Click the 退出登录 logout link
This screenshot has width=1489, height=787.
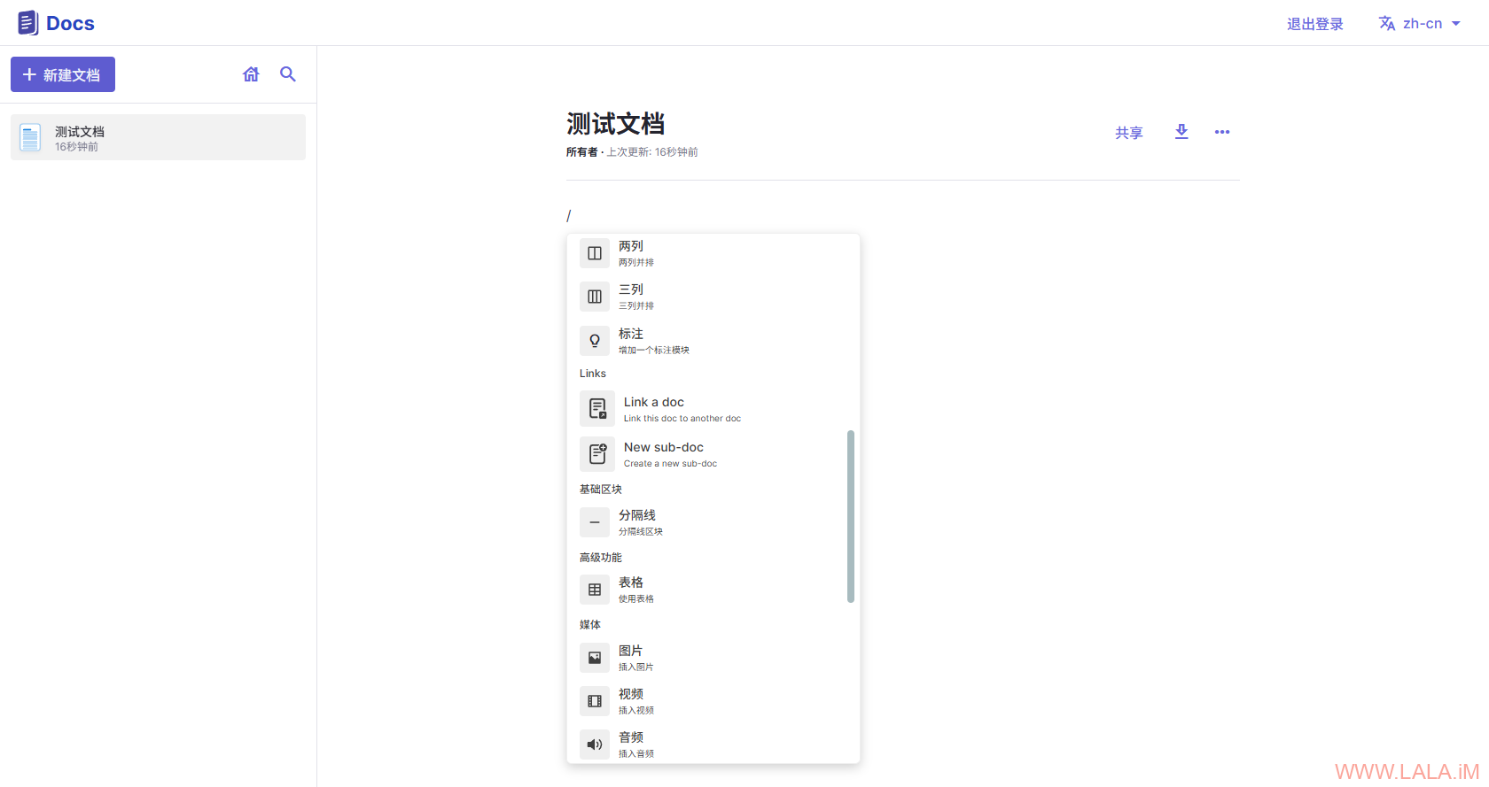(x=1314, y=24)
